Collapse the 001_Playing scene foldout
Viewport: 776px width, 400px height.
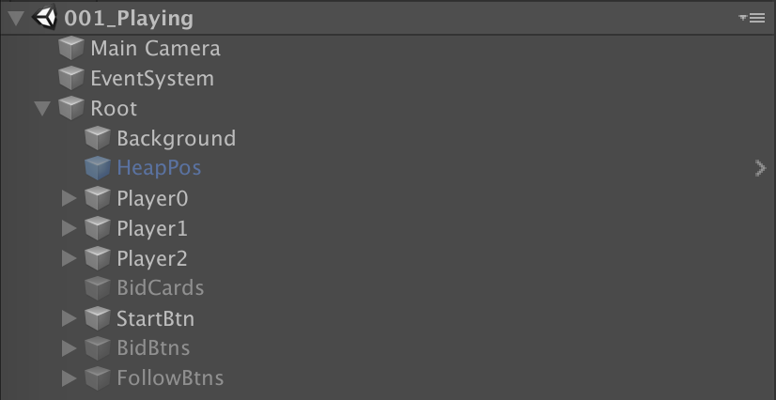point(17,19)
